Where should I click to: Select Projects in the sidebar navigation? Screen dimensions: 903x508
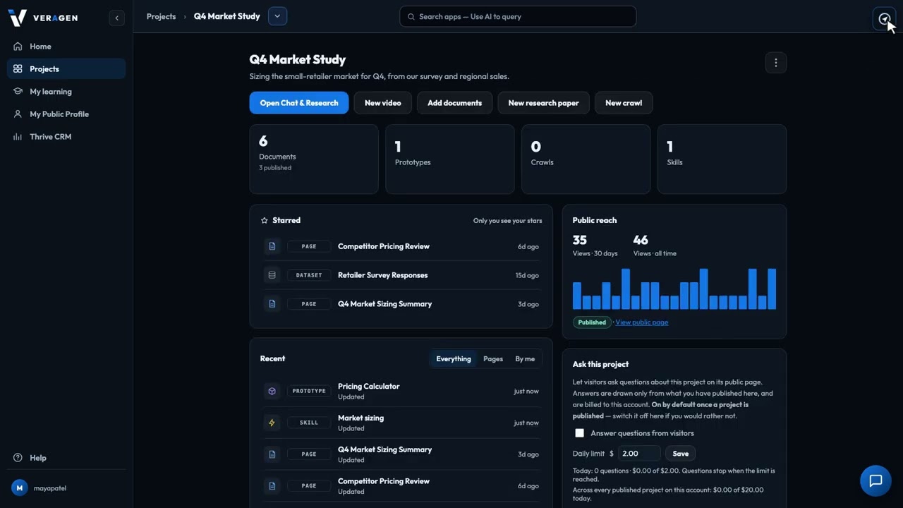66,69
